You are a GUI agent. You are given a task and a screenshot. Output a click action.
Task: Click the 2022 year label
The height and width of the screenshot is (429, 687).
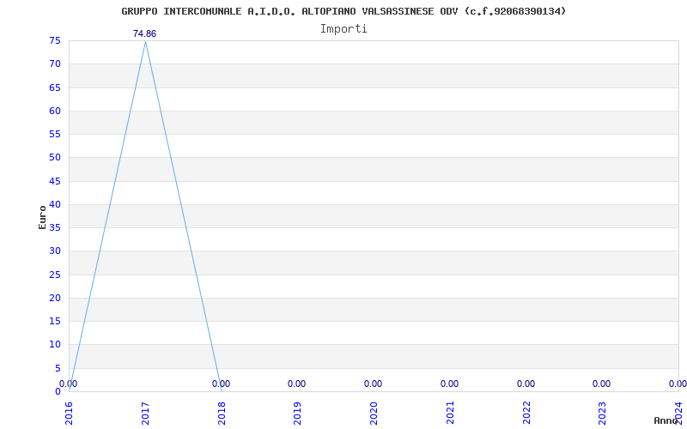click(526, 414)
